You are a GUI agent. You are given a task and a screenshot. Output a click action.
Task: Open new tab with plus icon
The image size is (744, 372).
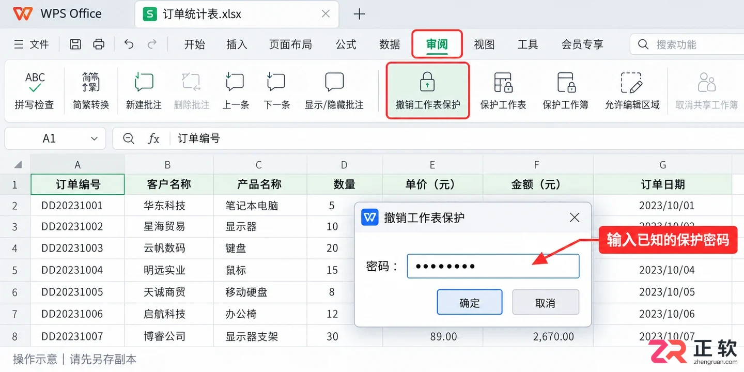tap(359, 14)
